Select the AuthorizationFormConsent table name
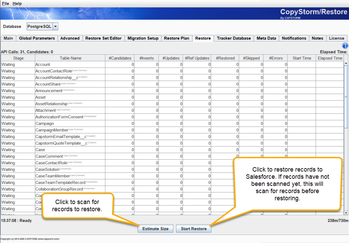Viewport: 349px width, 243px height. (x=59, y=117)
